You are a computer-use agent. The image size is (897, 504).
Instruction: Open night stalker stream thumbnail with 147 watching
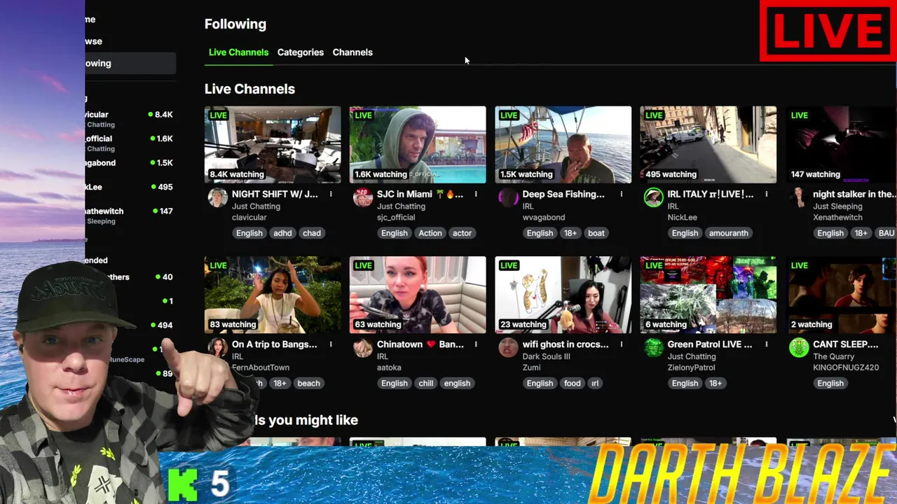[x=841, y=145]
